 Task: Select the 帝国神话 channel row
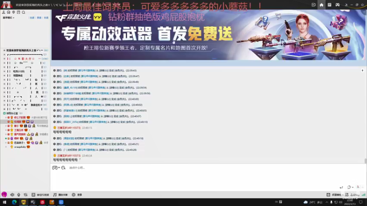coord(26,76)
